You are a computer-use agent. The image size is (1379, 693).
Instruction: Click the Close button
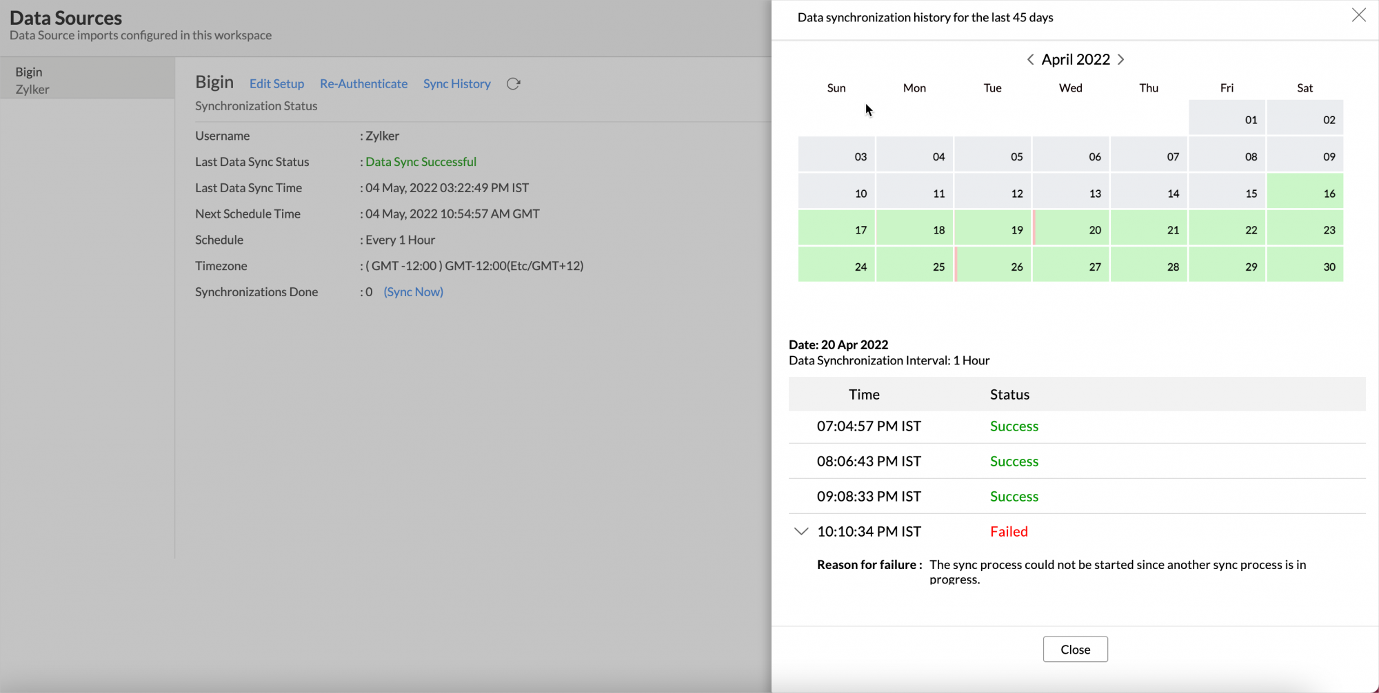coord(1075,649)
